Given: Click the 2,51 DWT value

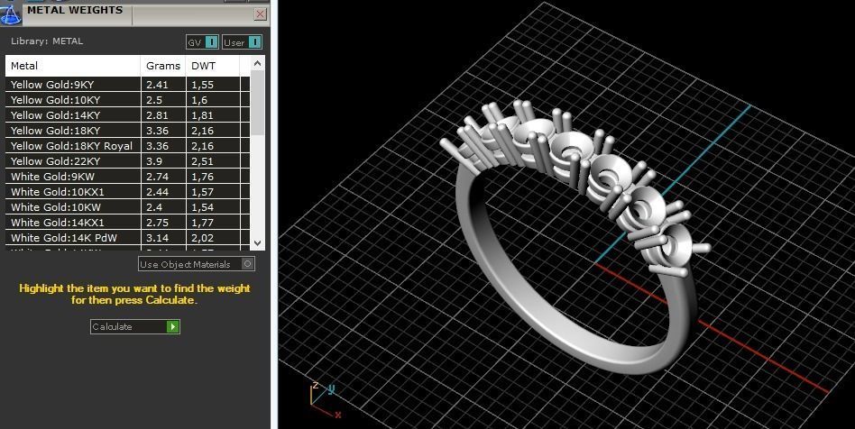Looking at the screenshot, I should [202, 161].
